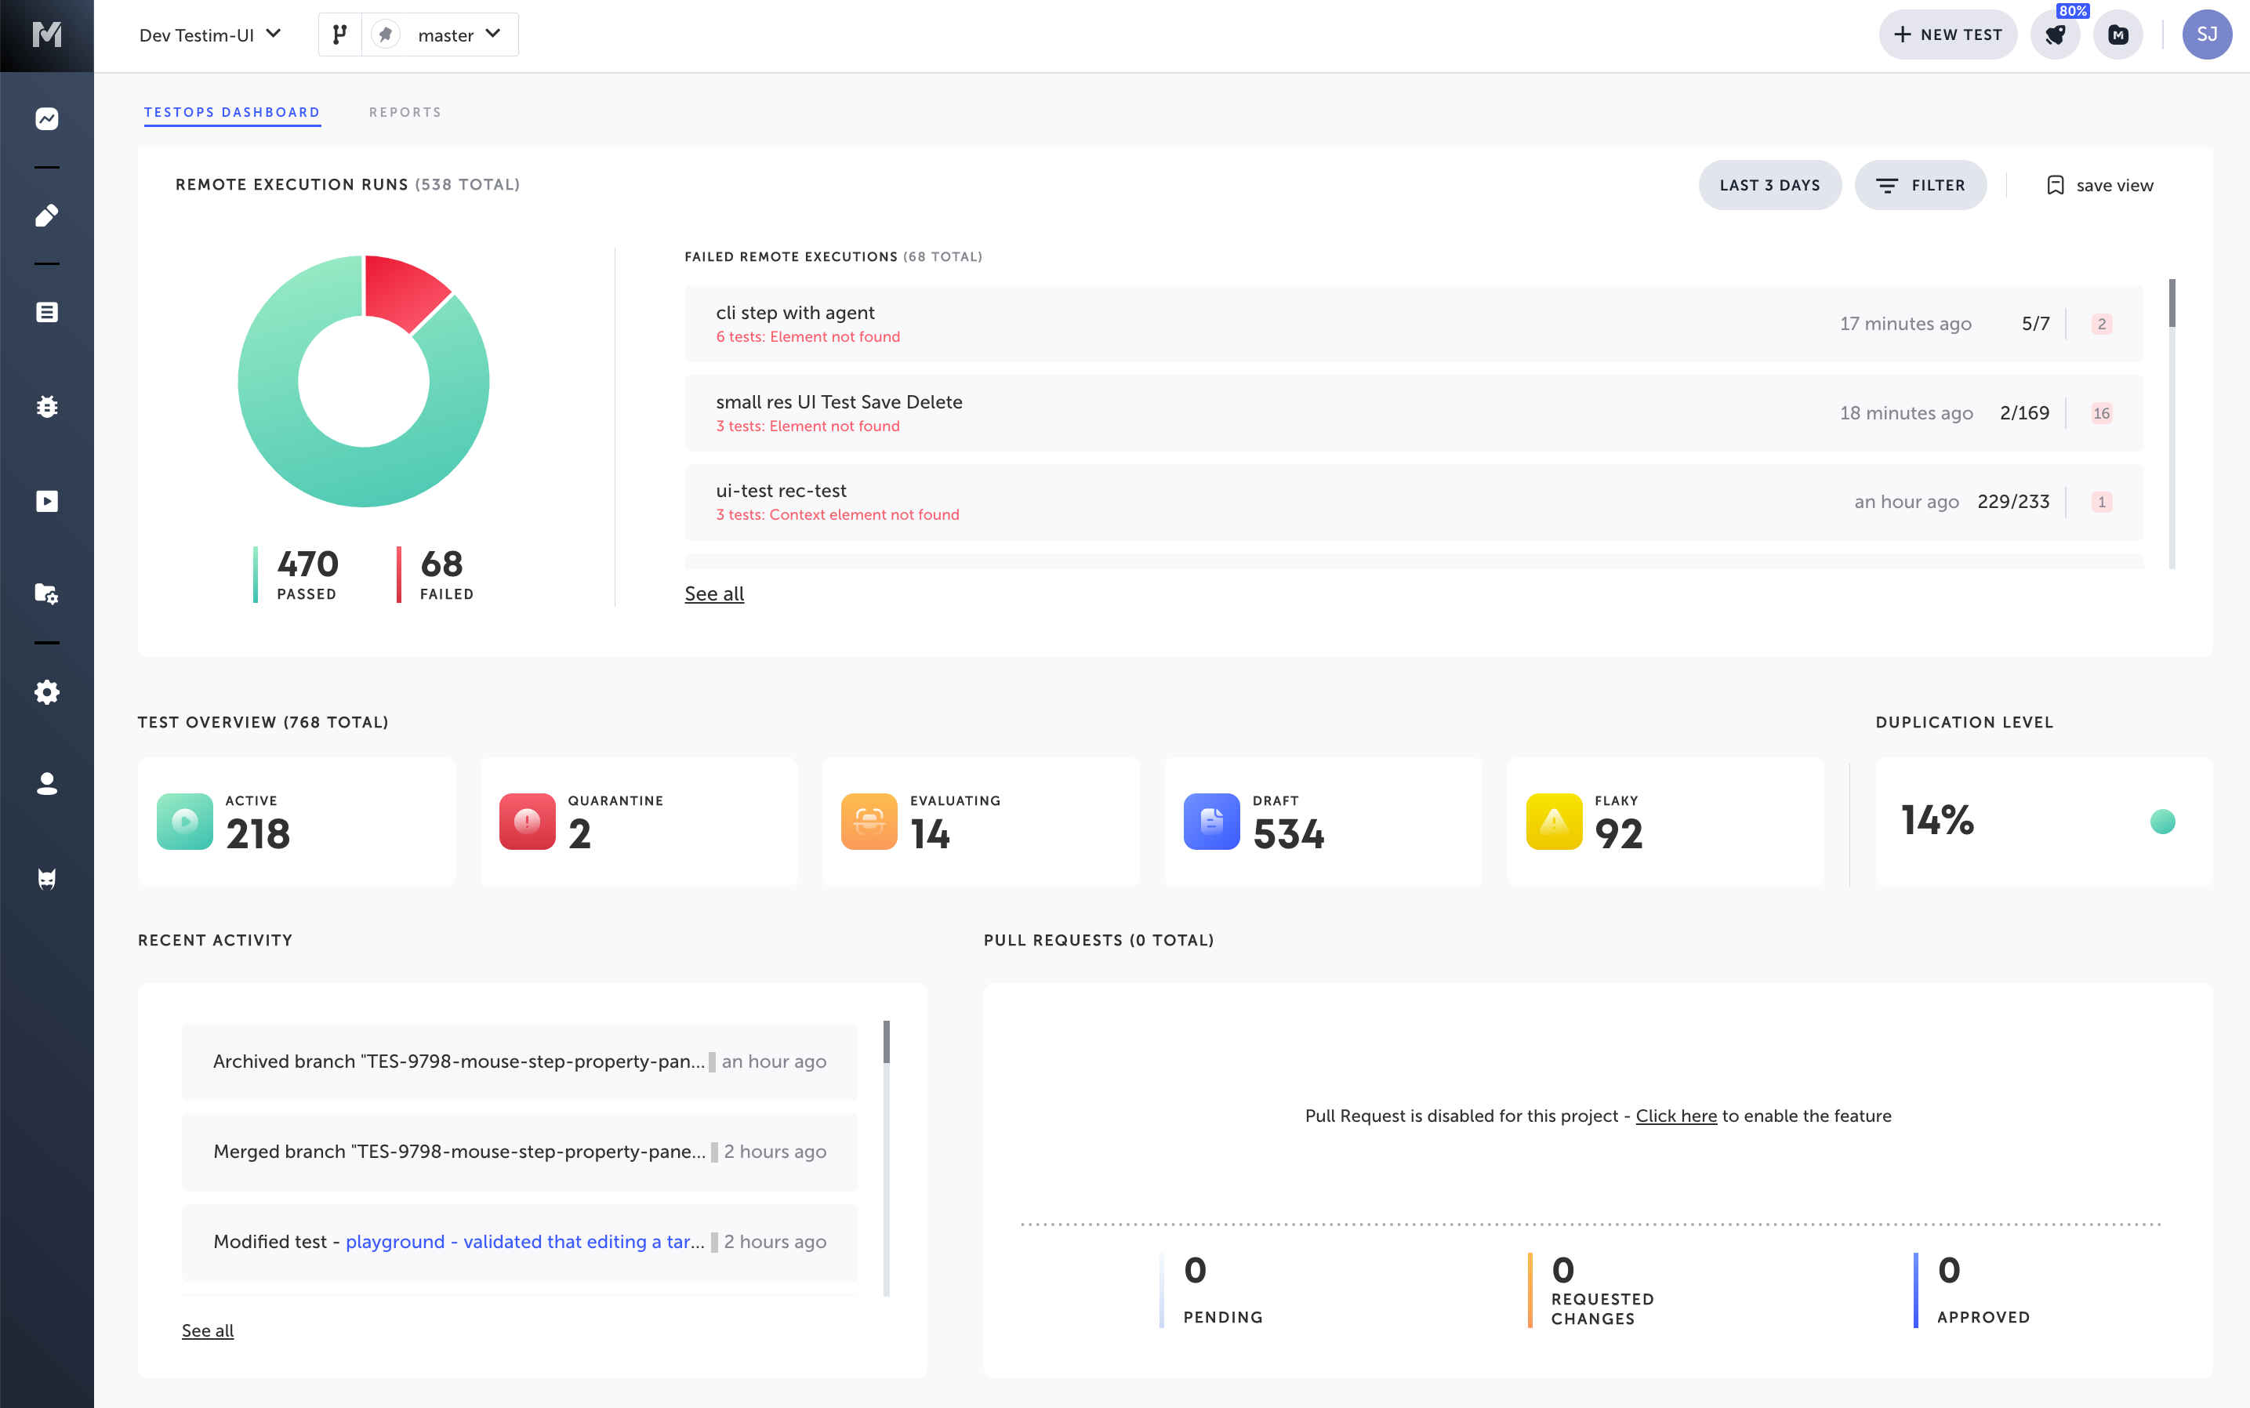Click the git branch icon in top bar
This screenshot has height=1408, width=2250.
pyautogui.click(x=340, y=34)
